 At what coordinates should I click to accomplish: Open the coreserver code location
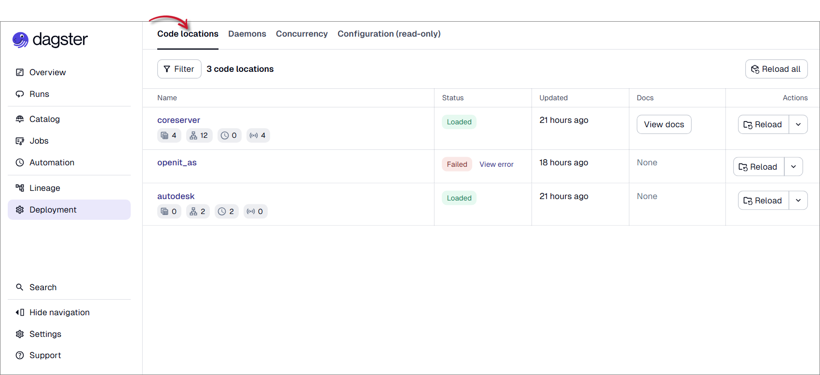pos(178,120)
